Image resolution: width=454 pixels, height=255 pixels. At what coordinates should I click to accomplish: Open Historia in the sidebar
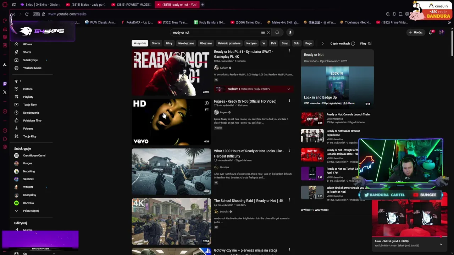[28, 89]
